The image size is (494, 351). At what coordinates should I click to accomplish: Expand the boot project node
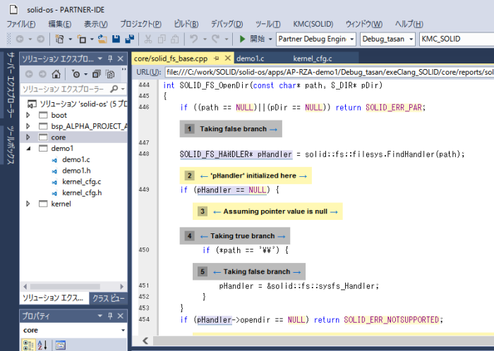(x=28, y=115)
